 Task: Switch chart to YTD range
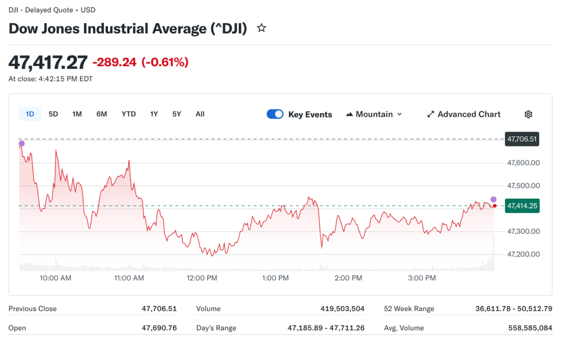click(x=128, y=114)
